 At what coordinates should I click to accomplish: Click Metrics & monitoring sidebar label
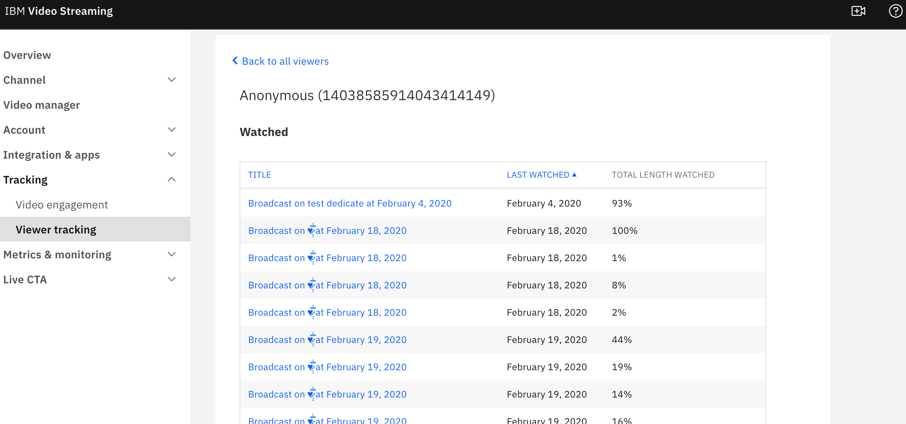(x=57, y=255)
